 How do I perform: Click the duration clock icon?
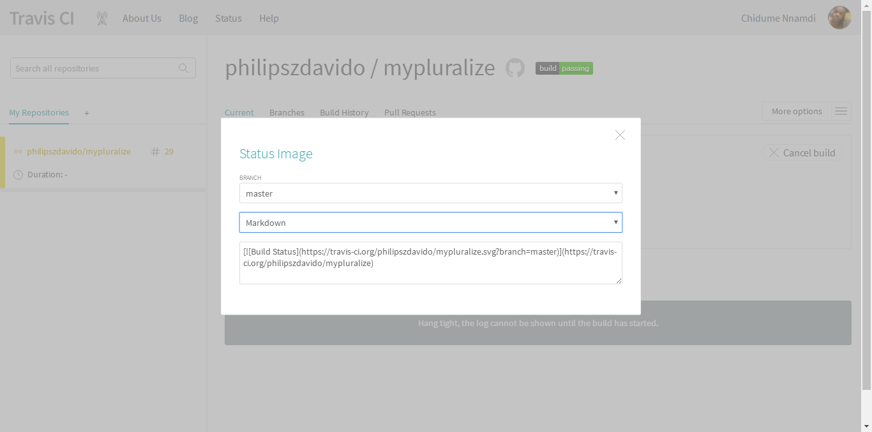[x=18, y=175]
